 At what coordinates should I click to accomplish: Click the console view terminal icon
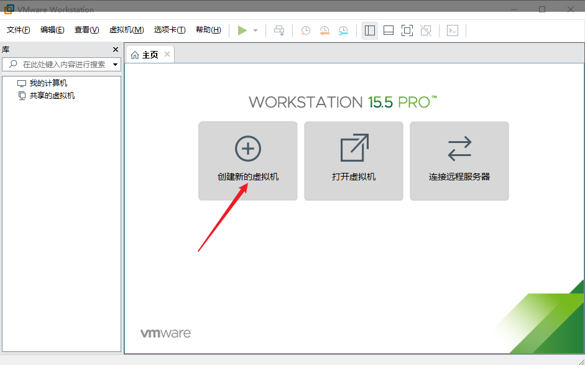(x=453, y=30)
